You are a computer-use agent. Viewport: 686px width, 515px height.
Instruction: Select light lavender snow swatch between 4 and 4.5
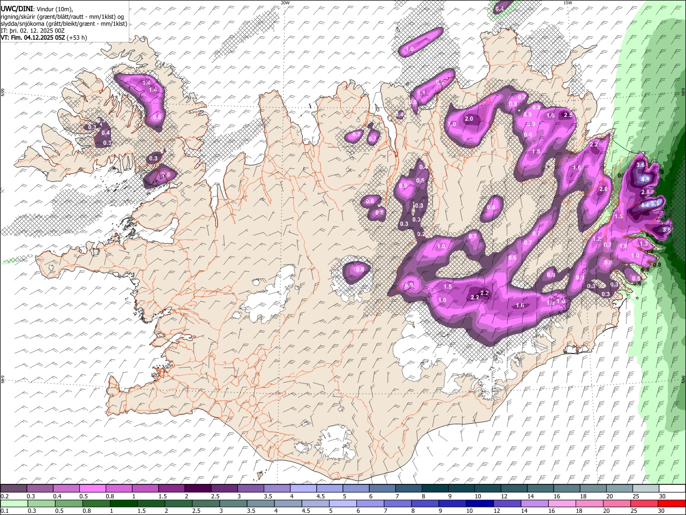[x=303, y=488]
